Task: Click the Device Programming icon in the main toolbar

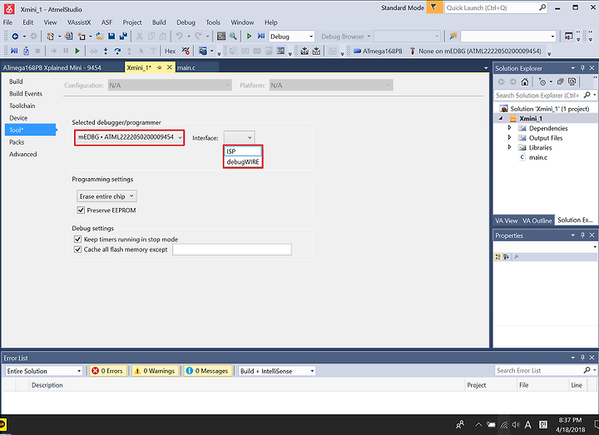Action: [x=221, y=37]
